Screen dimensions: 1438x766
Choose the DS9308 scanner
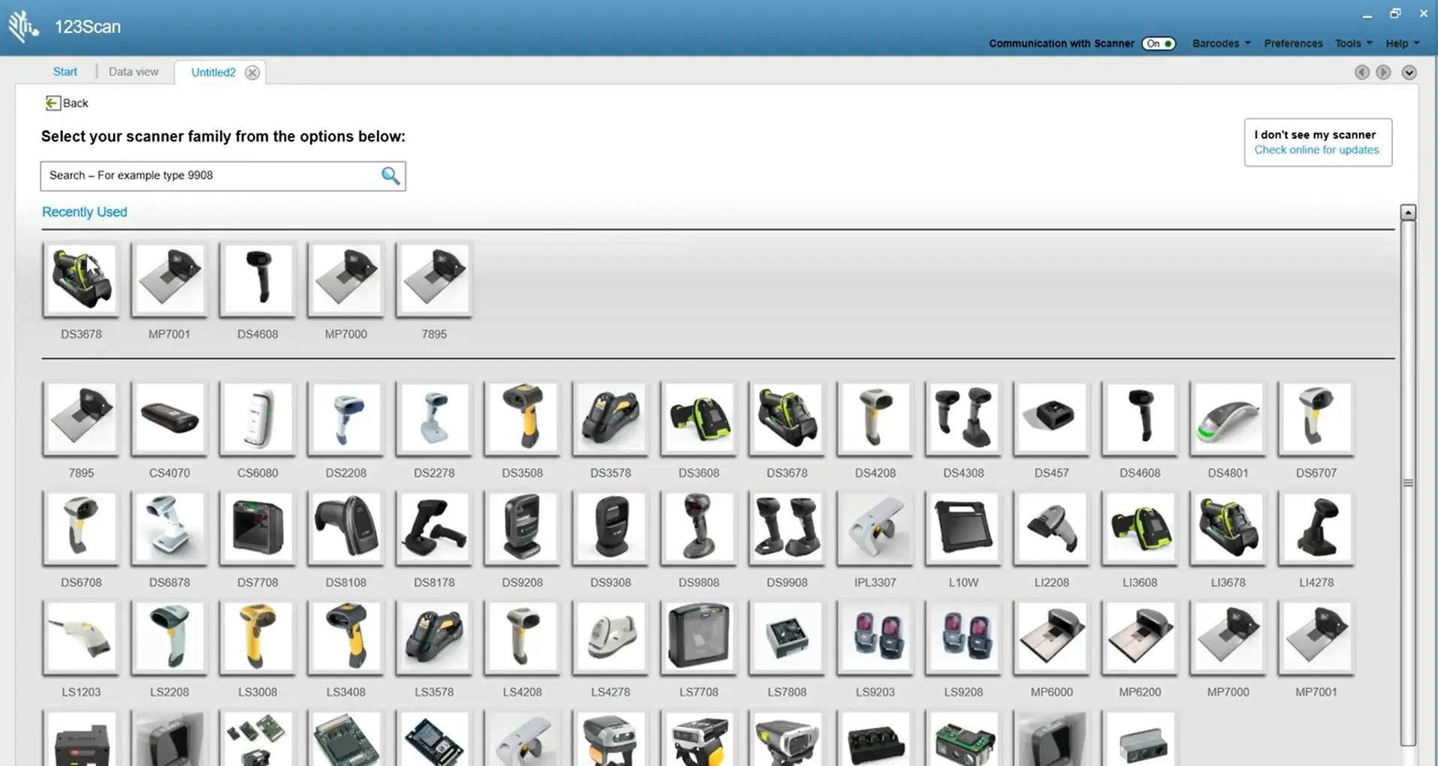tap(610, 528)
